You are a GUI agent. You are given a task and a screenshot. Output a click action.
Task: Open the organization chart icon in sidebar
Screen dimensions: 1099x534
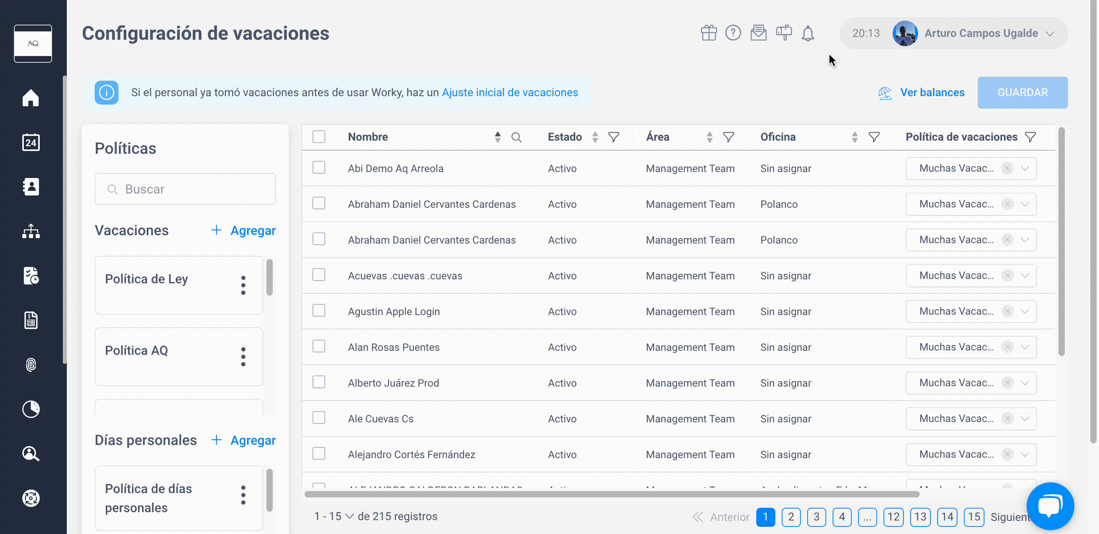point(31,231)
